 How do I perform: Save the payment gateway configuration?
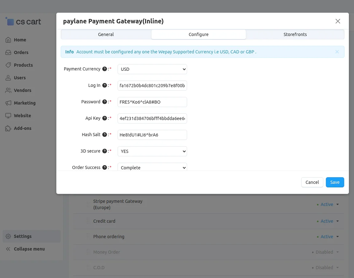point(335,182)
